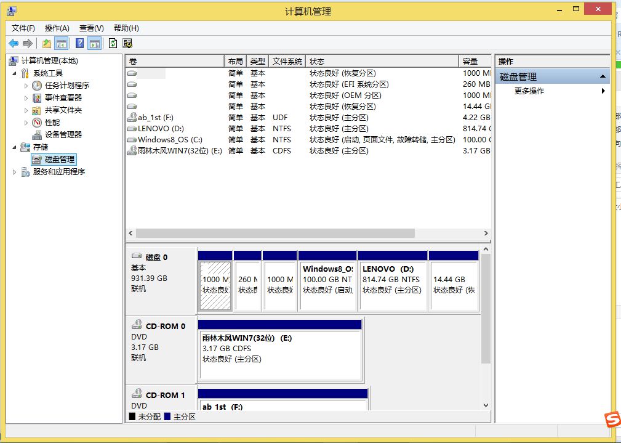Viewport: 621px width, 443px height.
Task: Expand the 任务计划程序 tree node
Action: [26, 85]
